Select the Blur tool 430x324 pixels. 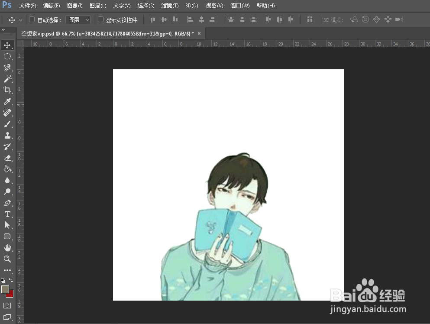click(x=7, y=180)
